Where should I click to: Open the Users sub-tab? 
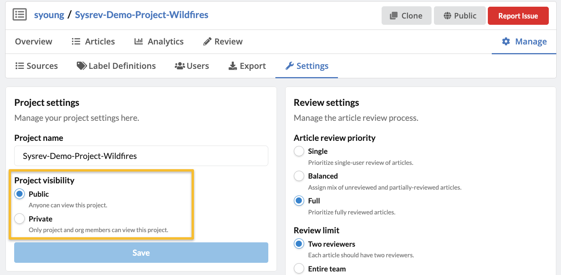coord(192,66)
